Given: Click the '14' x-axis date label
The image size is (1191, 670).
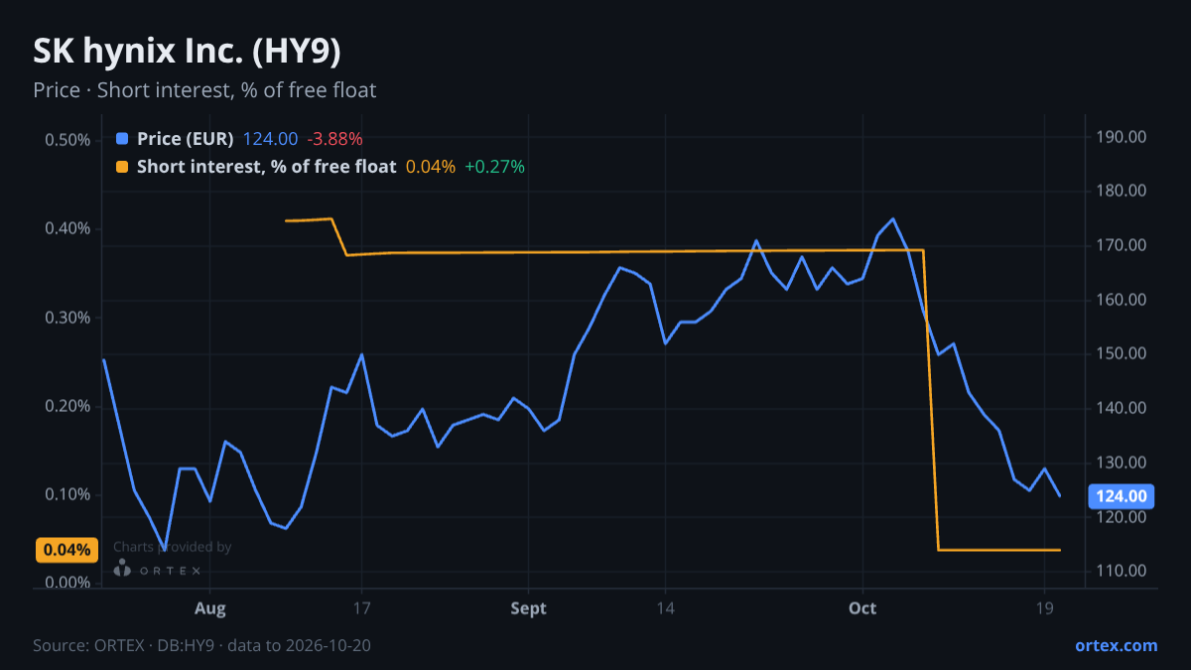Looking at the screenshot, I should [x=665, y=608].
